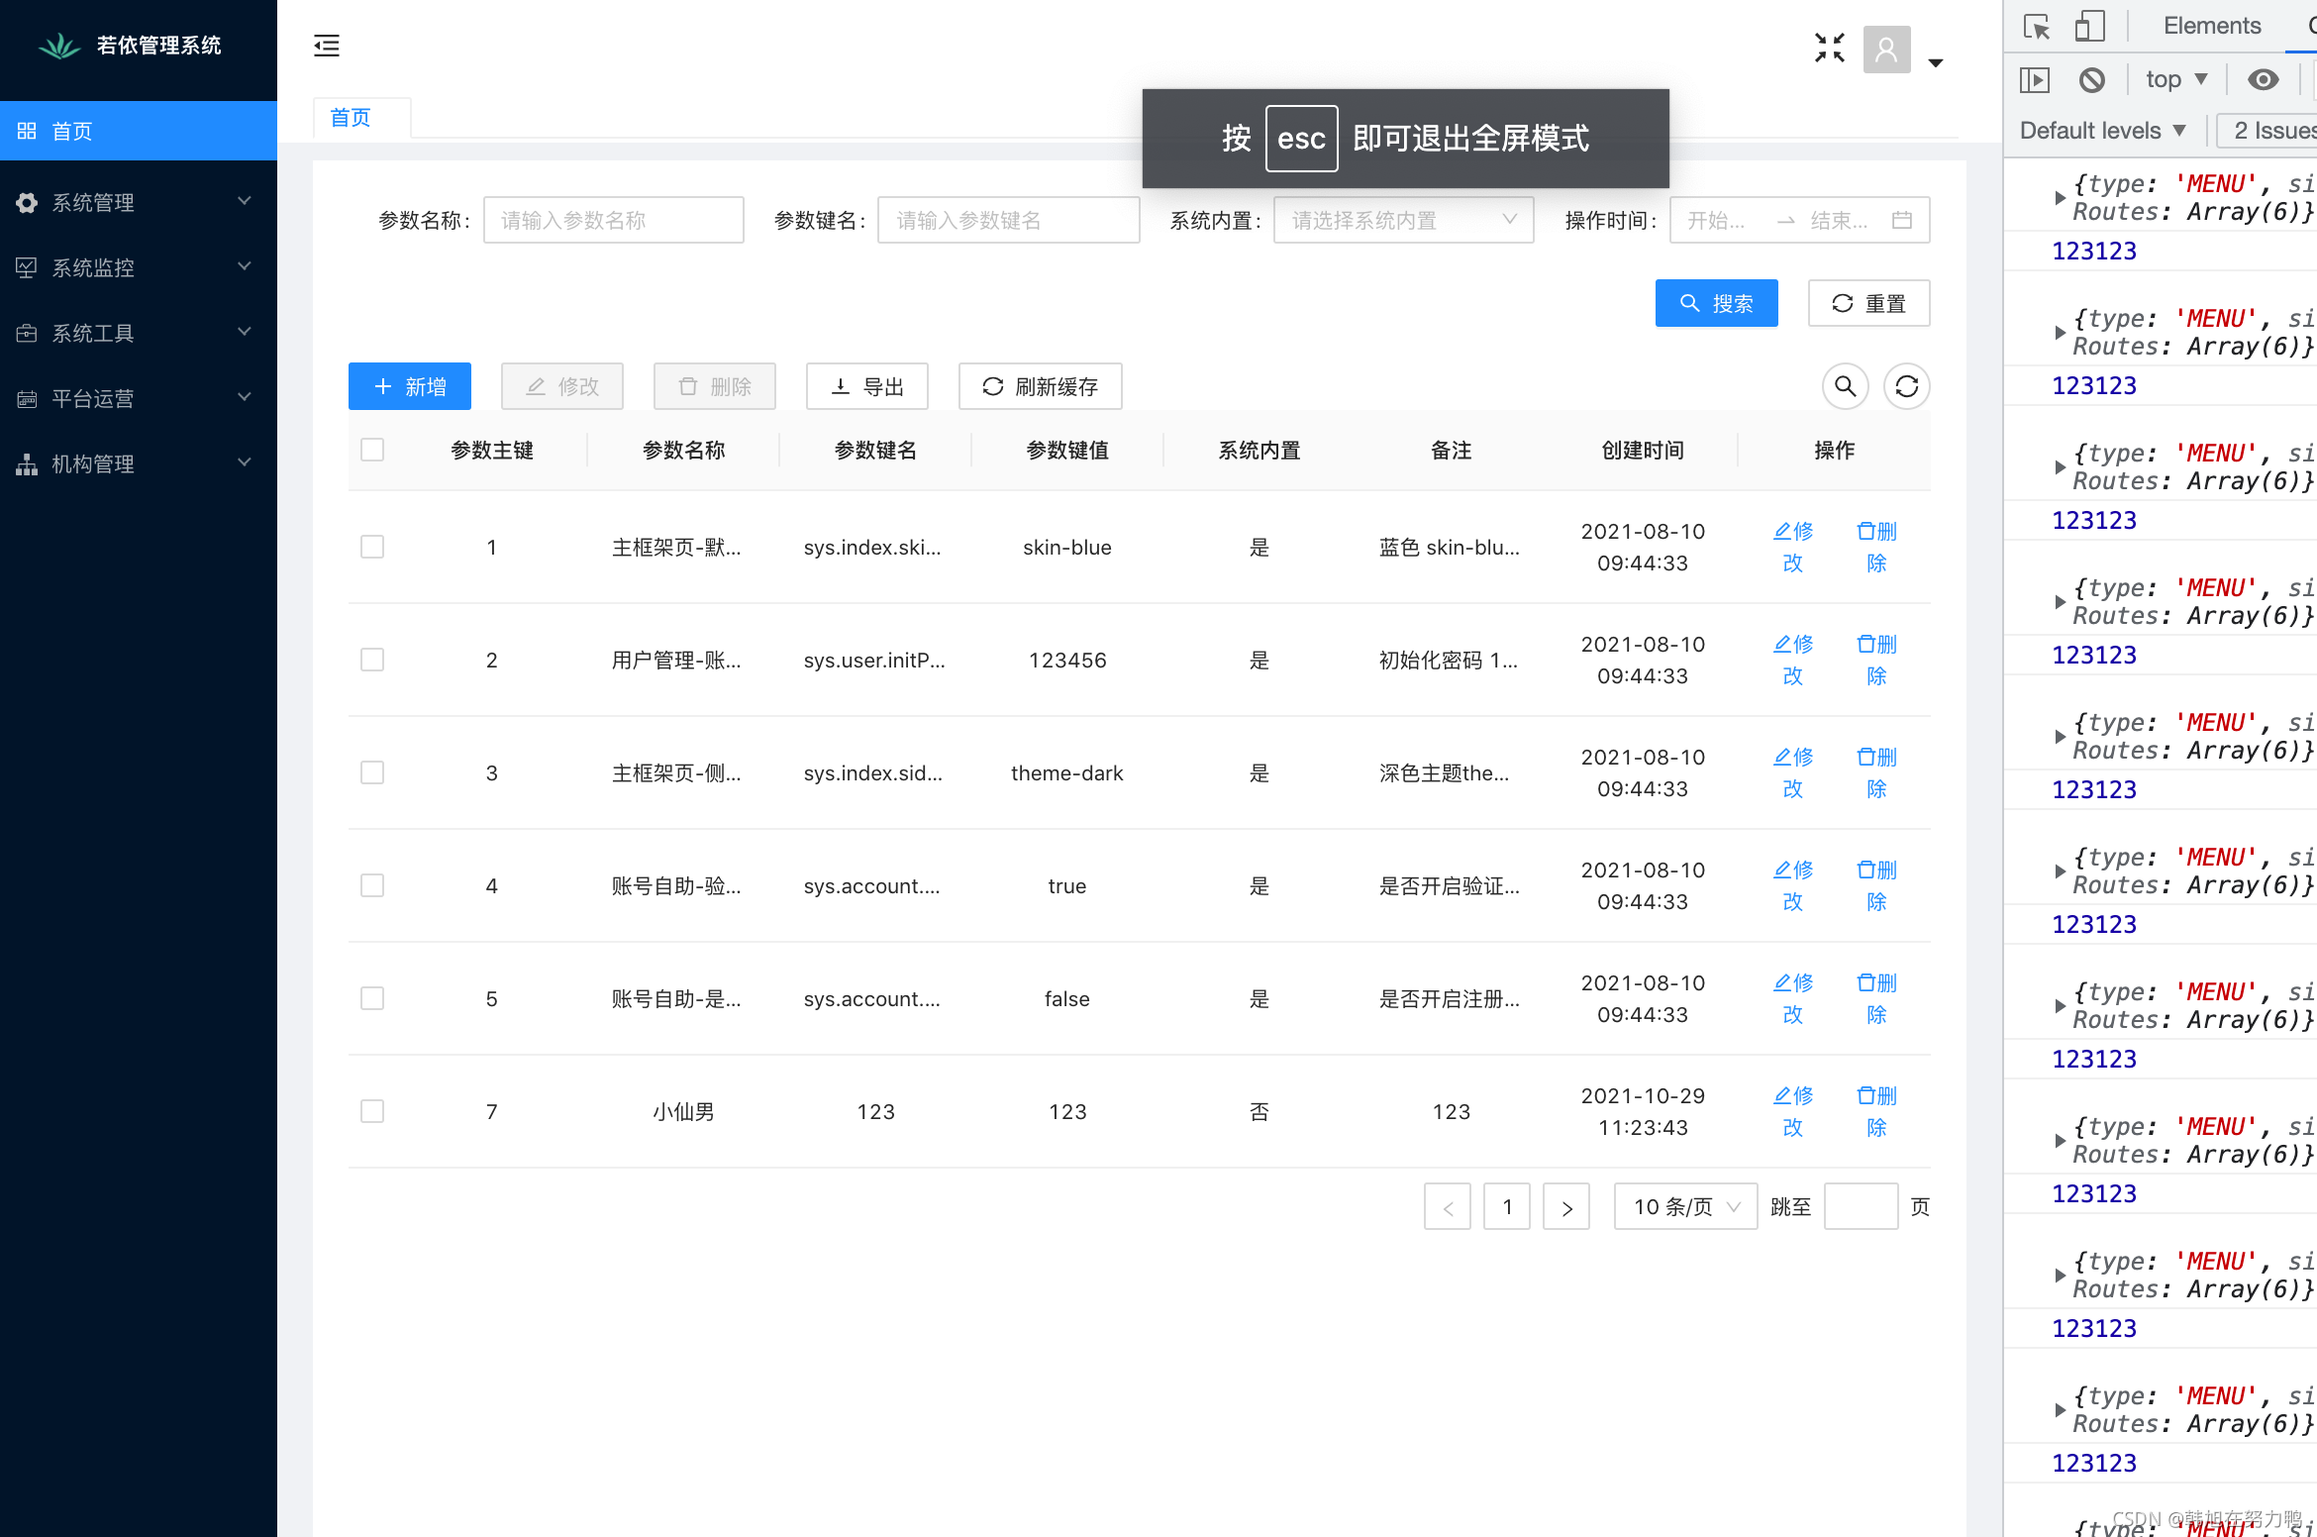Click the 刷新缓存 refresh cache icon button
2317x1537 pixels.
tap(1040, 386)
